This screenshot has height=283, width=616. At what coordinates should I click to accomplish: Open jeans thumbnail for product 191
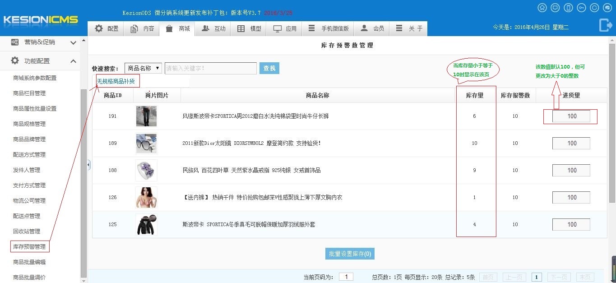(146, 116)
